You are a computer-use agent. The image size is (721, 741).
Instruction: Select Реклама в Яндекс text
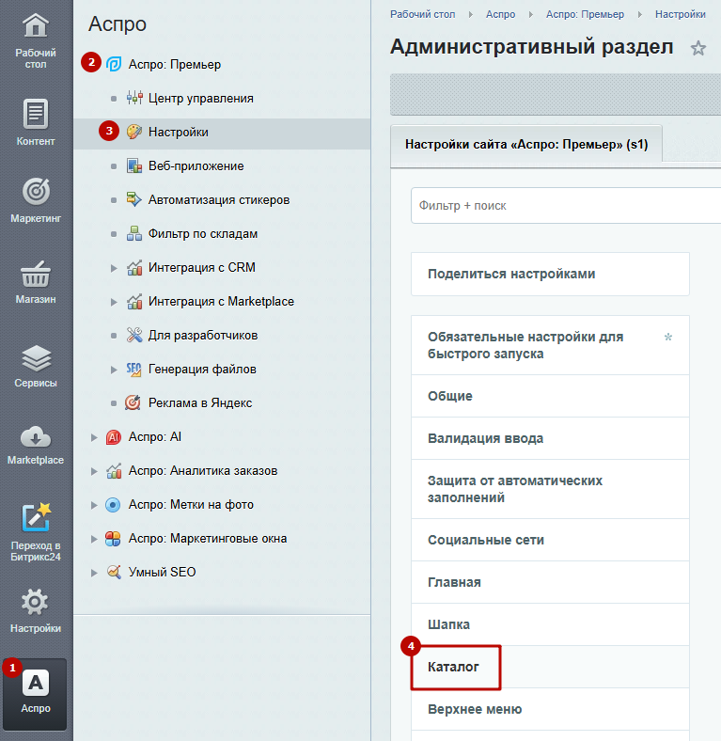[x=200, y=403]
